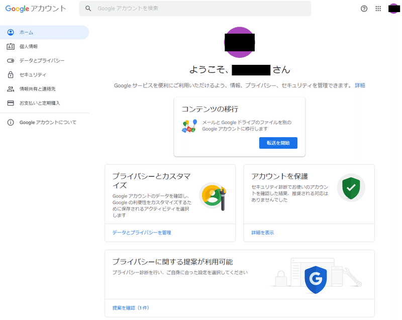
Task: Click the 転送を開始 button
Action: 278,143
